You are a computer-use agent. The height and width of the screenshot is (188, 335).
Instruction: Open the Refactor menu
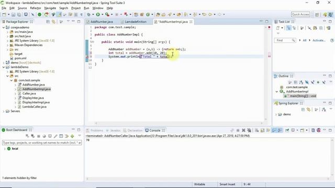tap(36, 8)
